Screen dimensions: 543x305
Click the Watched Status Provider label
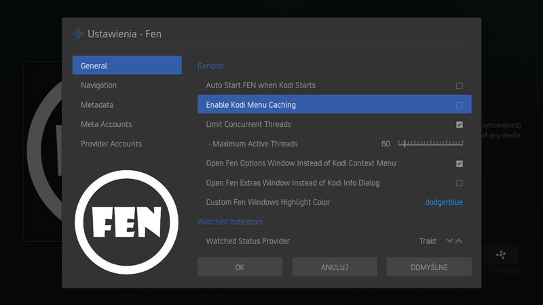(x=248, y=241)
